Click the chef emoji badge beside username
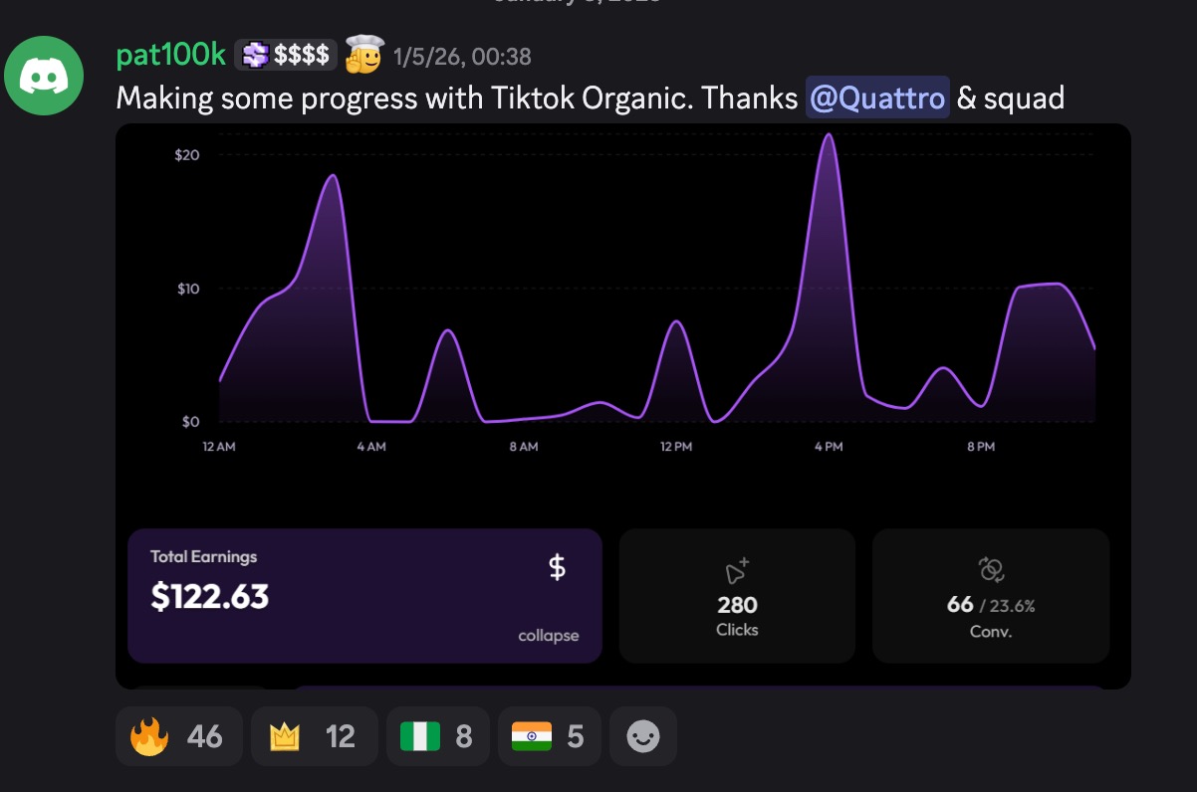The height and width of the screenshot is (792, 1197). coord(363,56)
